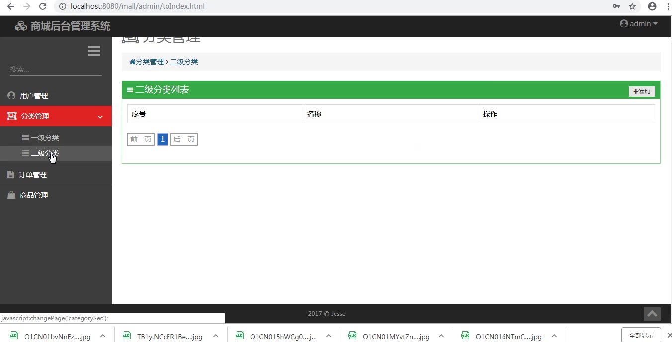The width and height of the screenshot is (672, 342).
Task: Open Chrome profile avatar icon
Action: click(x=652, y=6)
